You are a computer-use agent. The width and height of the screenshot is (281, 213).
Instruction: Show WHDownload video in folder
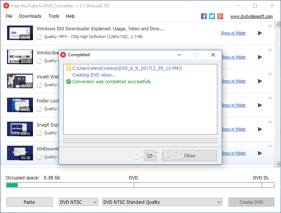(x=234, y=153)
